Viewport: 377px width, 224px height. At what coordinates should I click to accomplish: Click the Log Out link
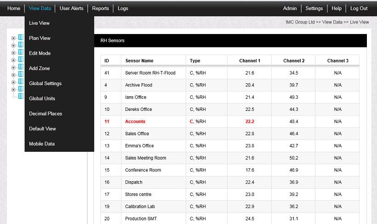[x=359, y=8]
